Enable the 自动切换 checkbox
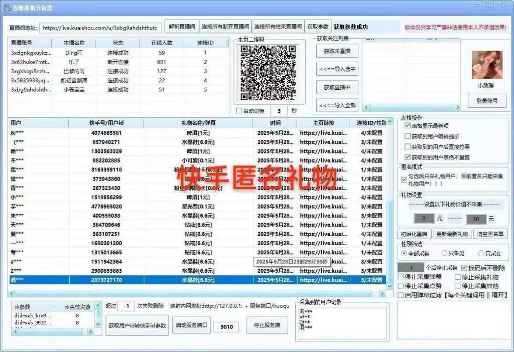This screenshot has width=514, height=352. pos(239,111)
